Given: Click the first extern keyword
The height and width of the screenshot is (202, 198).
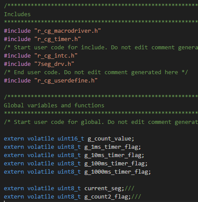Looking at the screenshot, I should (14, 139).
